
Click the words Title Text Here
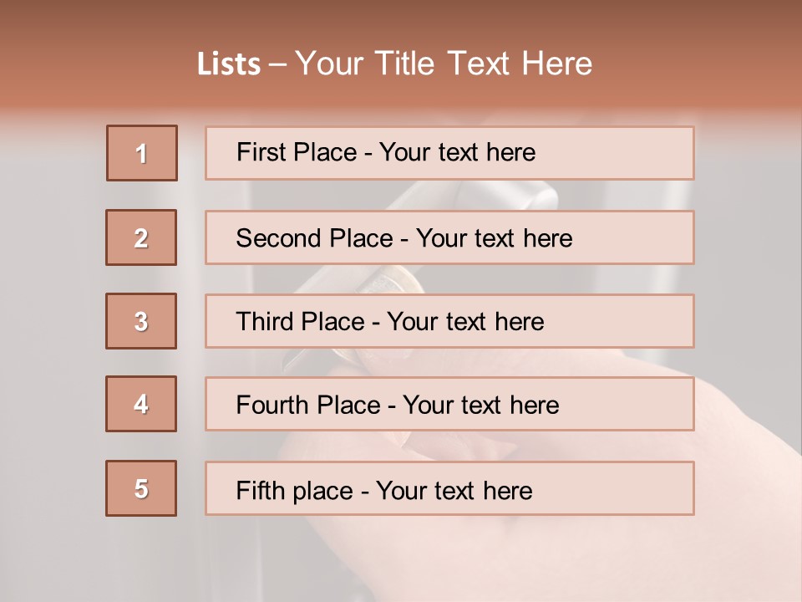484,64
